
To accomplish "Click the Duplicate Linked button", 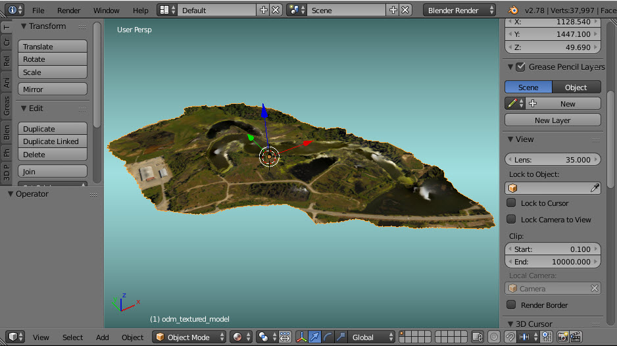I will tap(52, 141).
